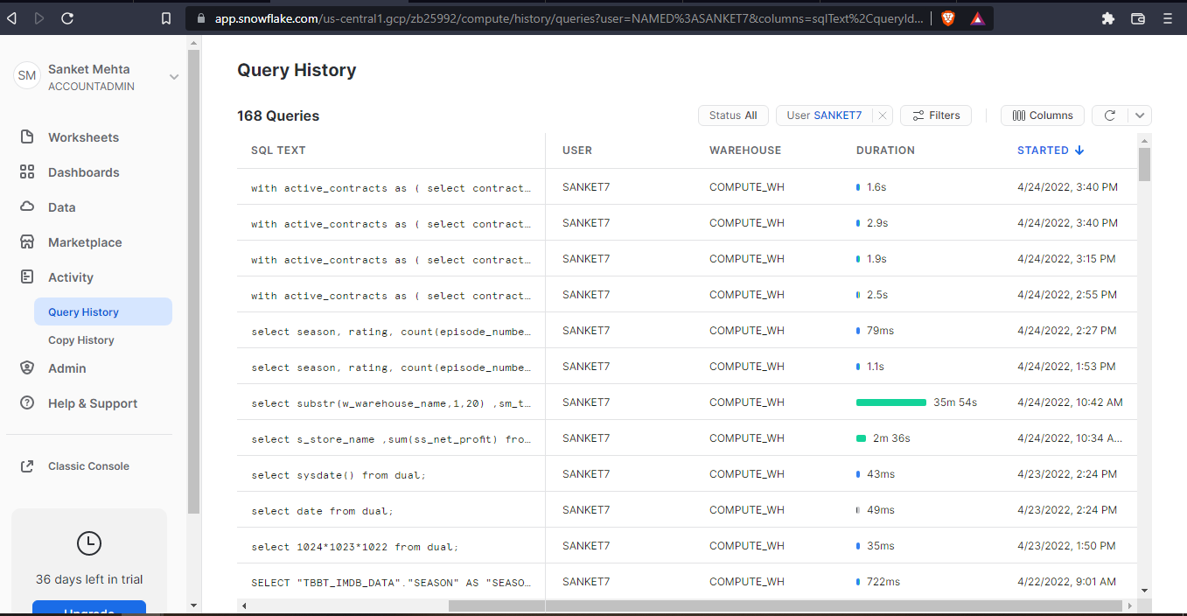
Task: Switch to Copy History
Action: (82, 339)
